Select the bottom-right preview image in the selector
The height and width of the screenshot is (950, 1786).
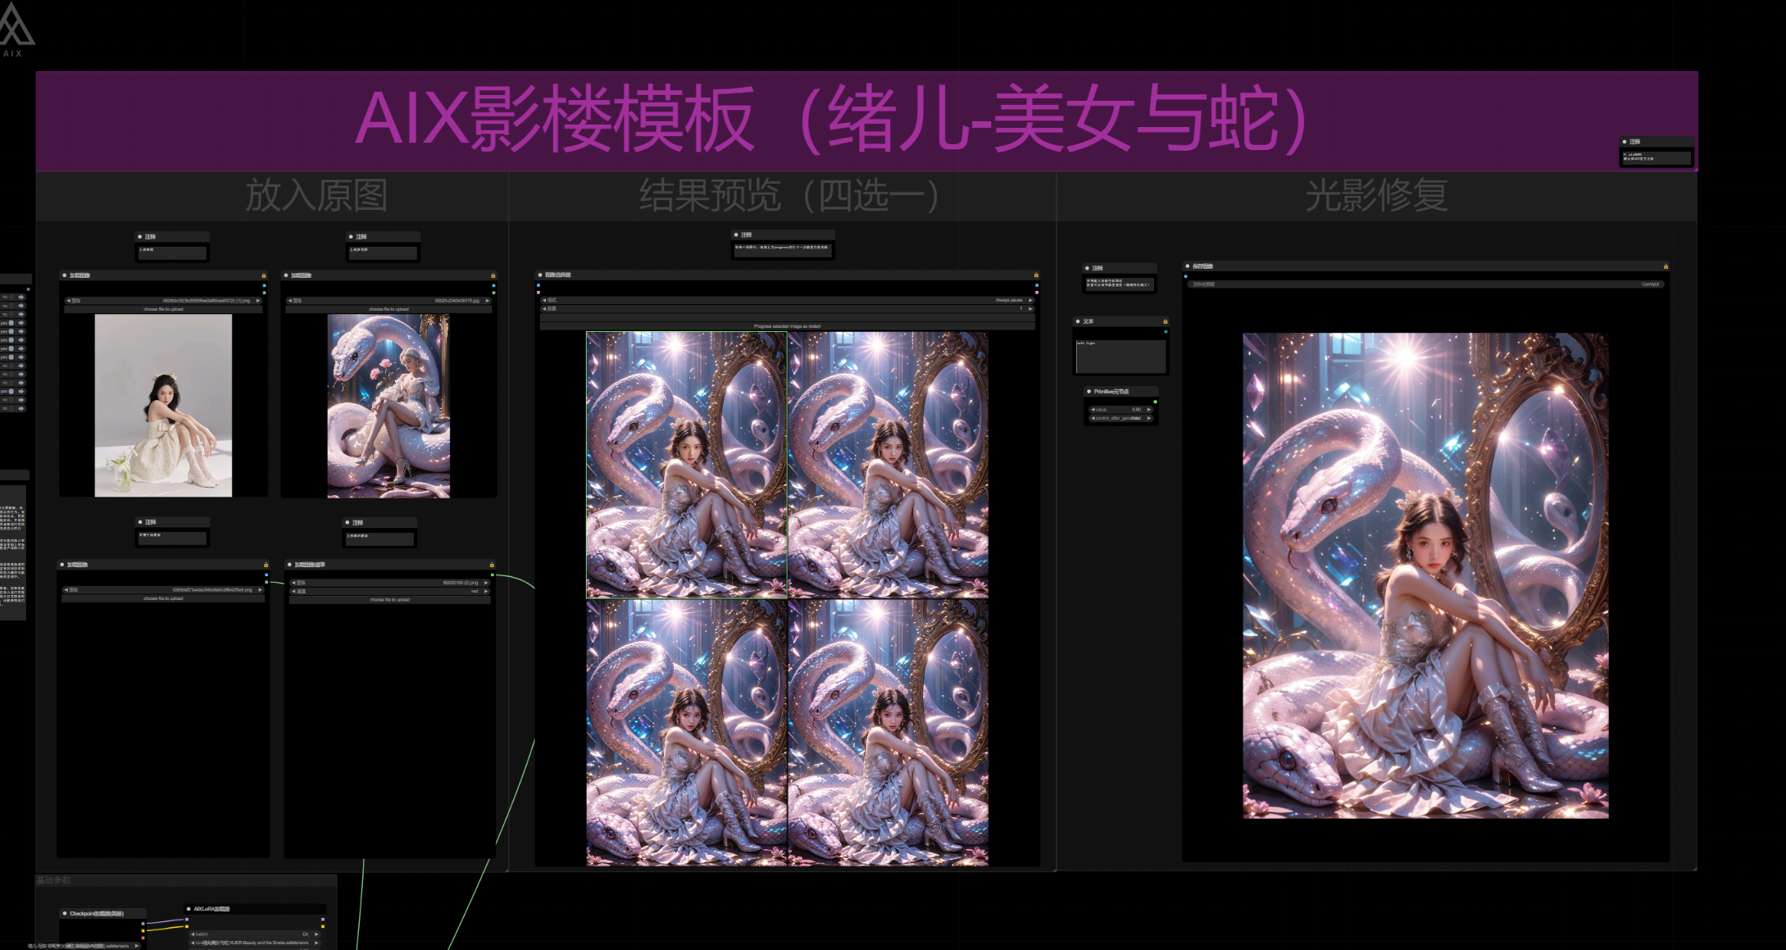coord(888,732)
